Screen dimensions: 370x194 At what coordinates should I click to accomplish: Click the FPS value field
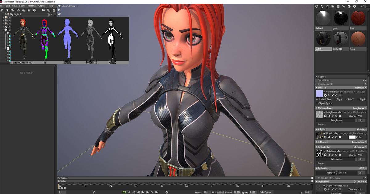[x=220, y=192]
